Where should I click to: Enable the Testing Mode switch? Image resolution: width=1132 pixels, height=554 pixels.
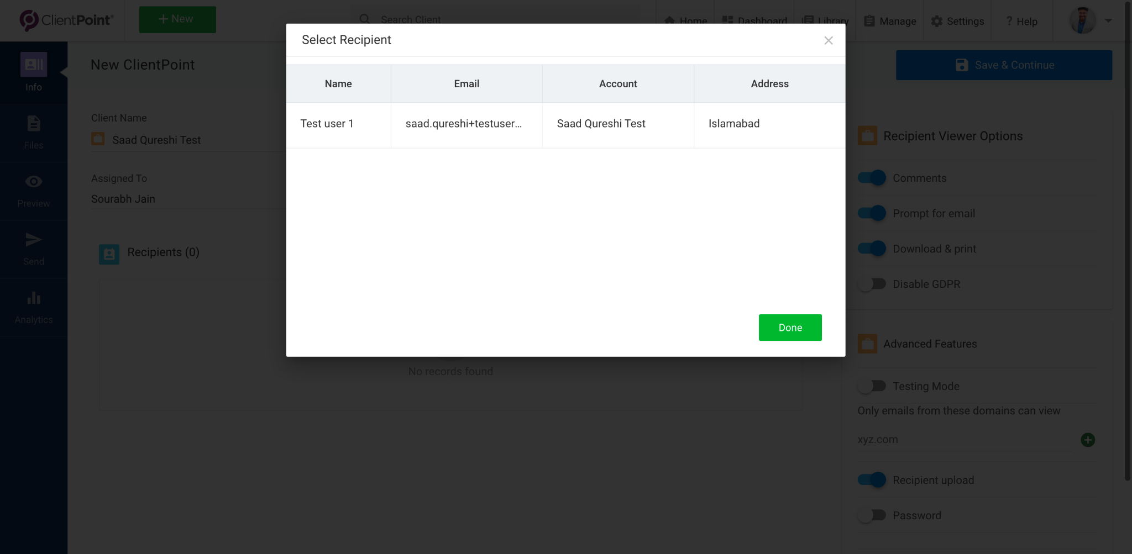click(x=872, y=386)
